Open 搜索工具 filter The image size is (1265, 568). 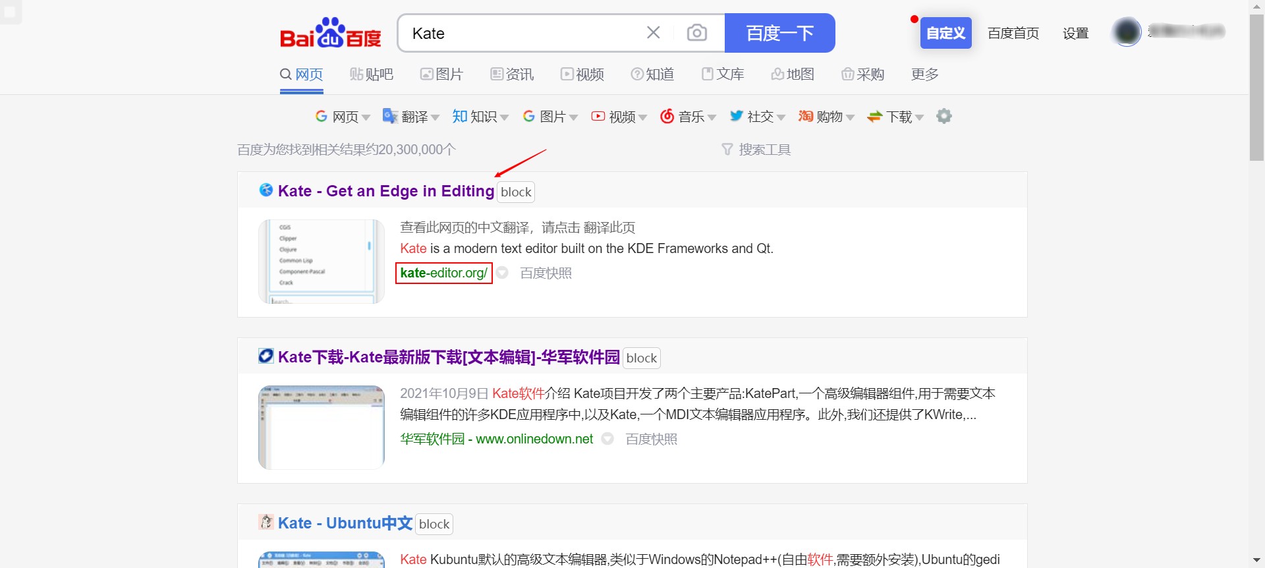756,150
